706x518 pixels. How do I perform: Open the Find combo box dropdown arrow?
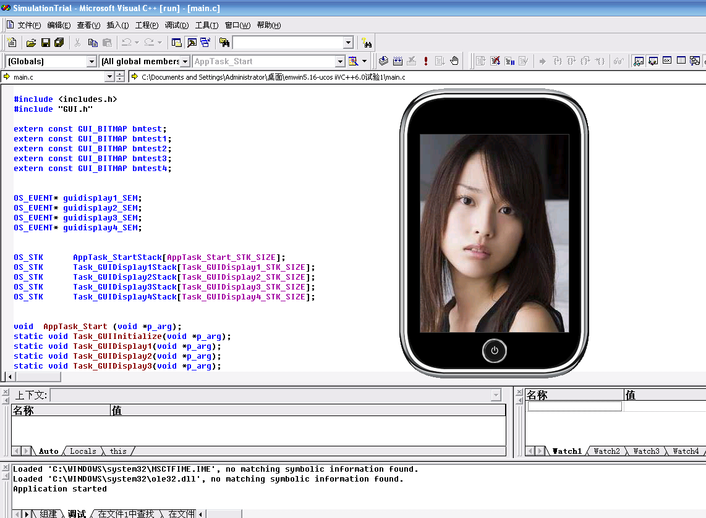[348, 43]
